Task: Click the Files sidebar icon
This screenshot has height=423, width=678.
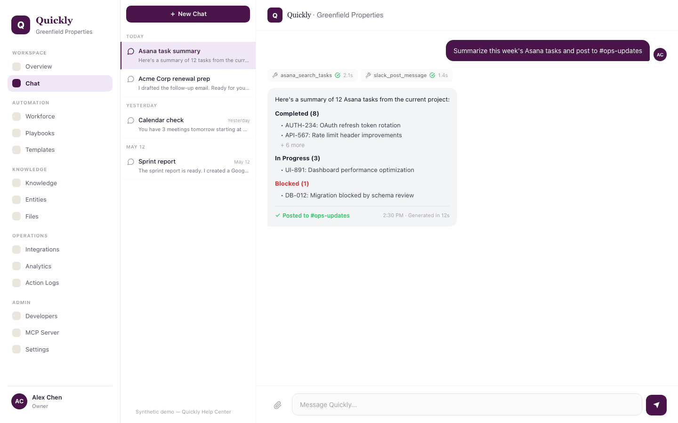Action: tap(16, 216)
